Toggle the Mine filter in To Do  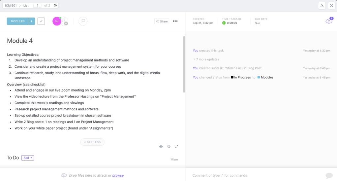174,160
